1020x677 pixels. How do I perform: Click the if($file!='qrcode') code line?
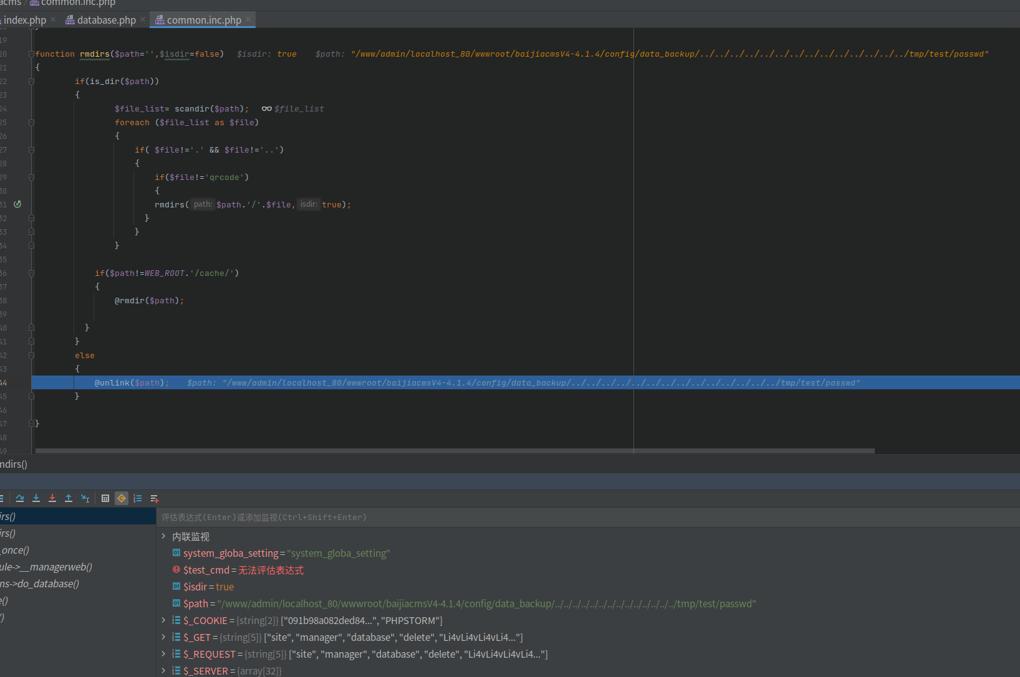click(x=202, y=178)
